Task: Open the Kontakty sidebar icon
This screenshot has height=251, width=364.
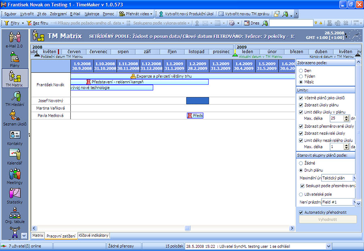Action: (x=15, y=137)
